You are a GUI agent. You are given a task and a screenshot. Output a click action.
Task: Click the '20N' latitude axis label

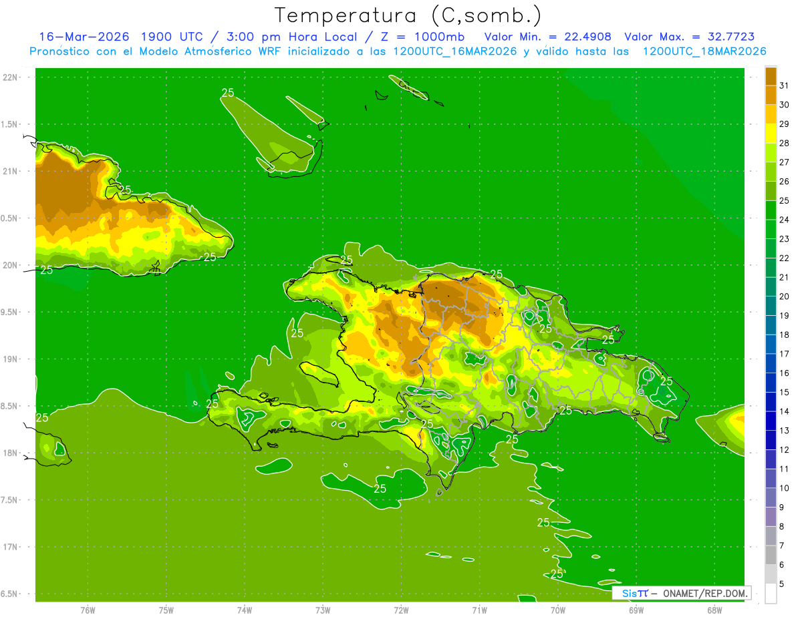(x=11, y=265)
